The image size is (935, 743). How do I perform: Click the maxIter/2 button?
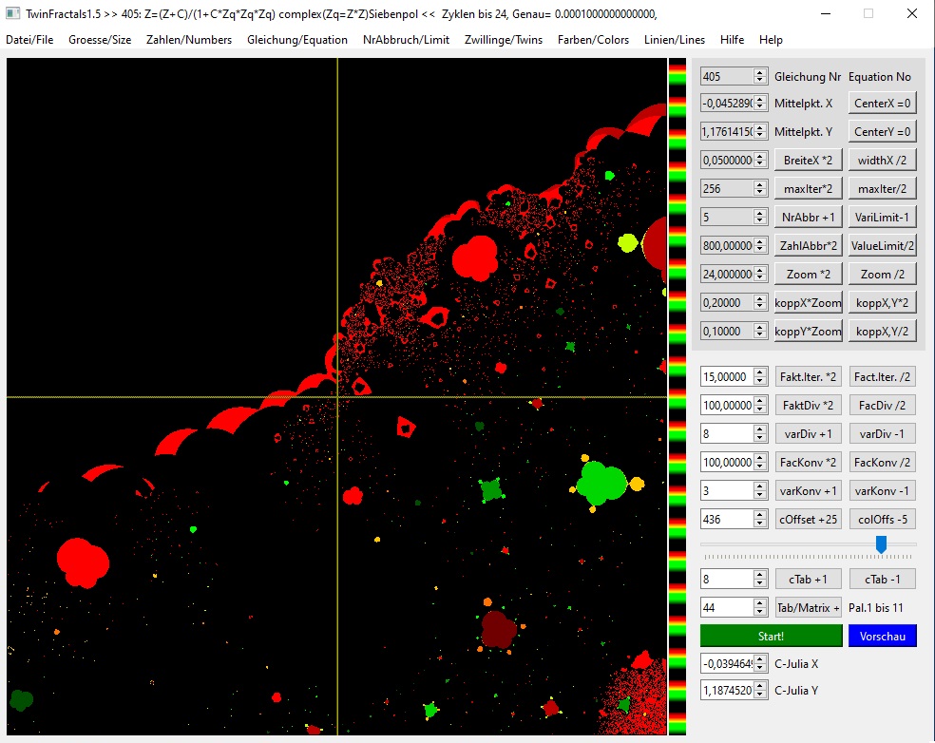coord(883,188)
